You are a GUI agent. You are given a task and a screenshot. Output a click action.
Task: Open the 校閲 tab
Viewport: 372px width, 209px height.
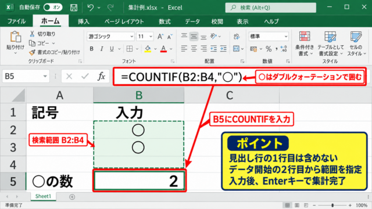(x=217, y=21)
